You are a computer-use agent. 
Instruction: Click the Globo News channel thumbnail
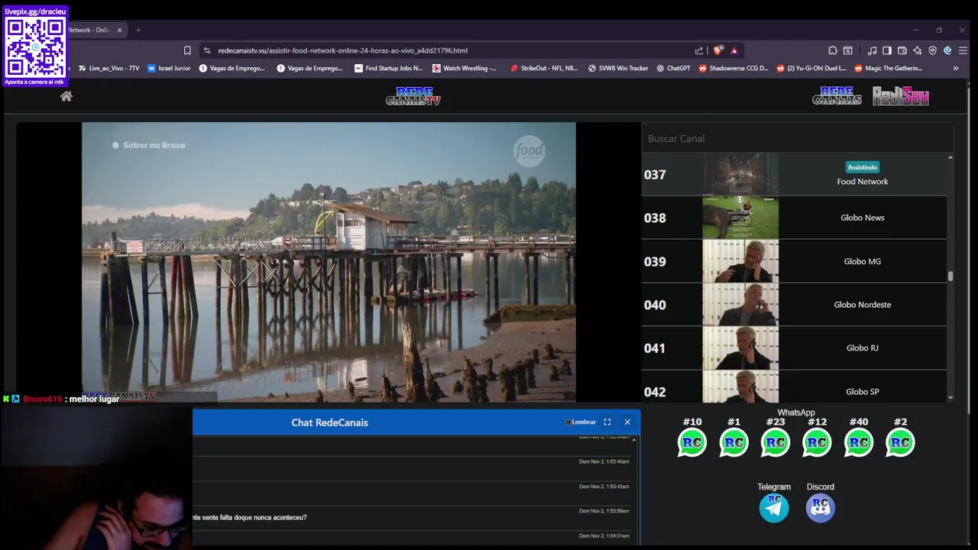coord(740,218)
